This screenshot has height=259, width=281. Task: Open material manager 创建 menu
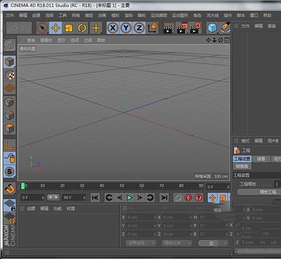pyautogui.click(x=31, y=209)
